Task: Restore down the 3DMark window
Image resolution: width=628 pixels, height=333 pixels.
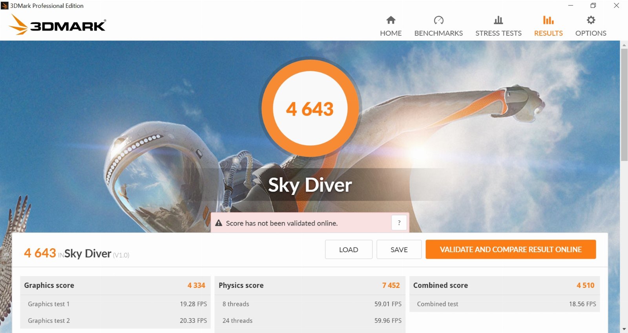Action: pyautogui.click(x=593, y=5)
